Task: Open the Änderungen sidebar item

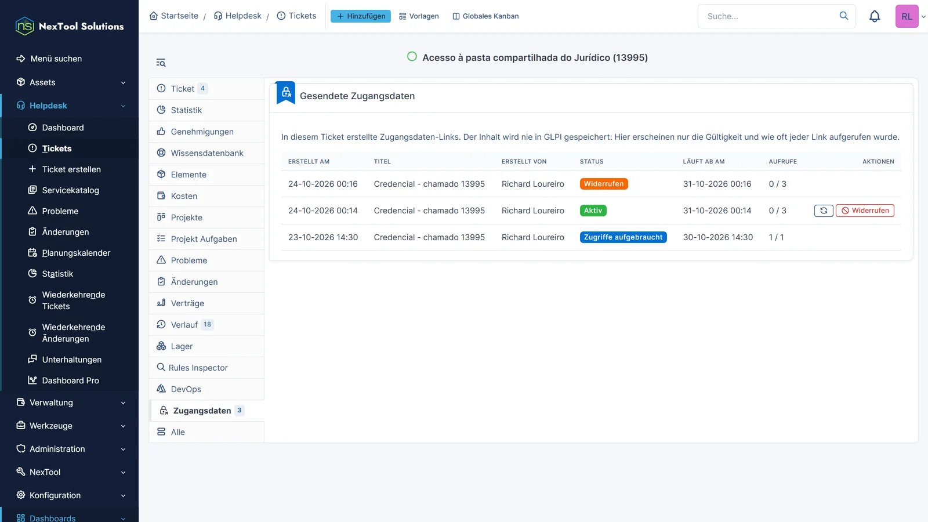Action: click(x=71, y=232)
